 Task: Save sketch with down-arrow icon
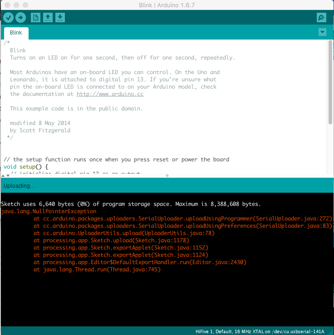pyautogui.click(x=60, y=18)
